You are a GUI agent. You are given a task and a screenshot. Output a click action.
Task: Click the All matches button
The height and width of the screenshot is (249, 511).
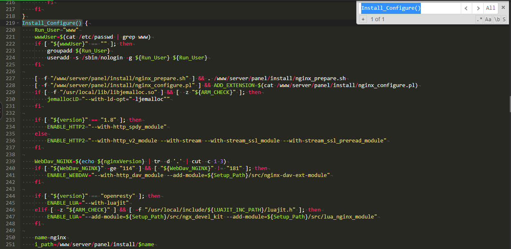click(491, 8)
